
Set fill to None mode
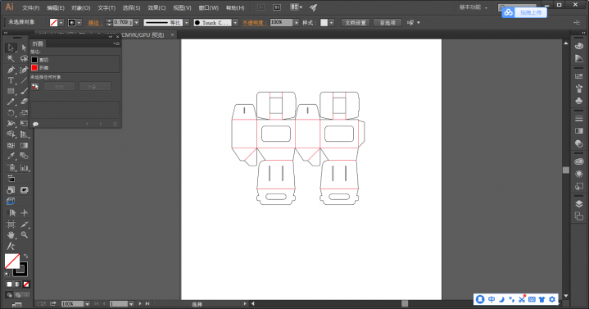click(x=26, y=284)
